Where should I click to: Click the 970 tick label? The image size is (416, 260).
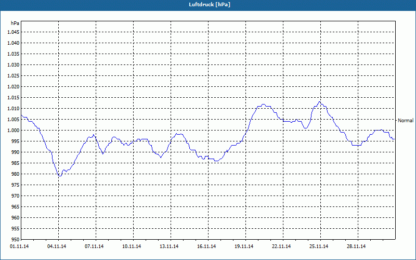[x=16, y=196]
